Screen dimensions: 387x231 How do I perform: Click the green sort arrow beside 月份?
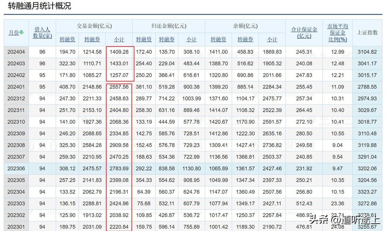point(21,33)
